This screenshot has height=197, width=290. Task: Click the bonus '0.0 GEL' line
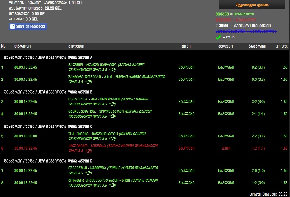(x=24, y=19)
